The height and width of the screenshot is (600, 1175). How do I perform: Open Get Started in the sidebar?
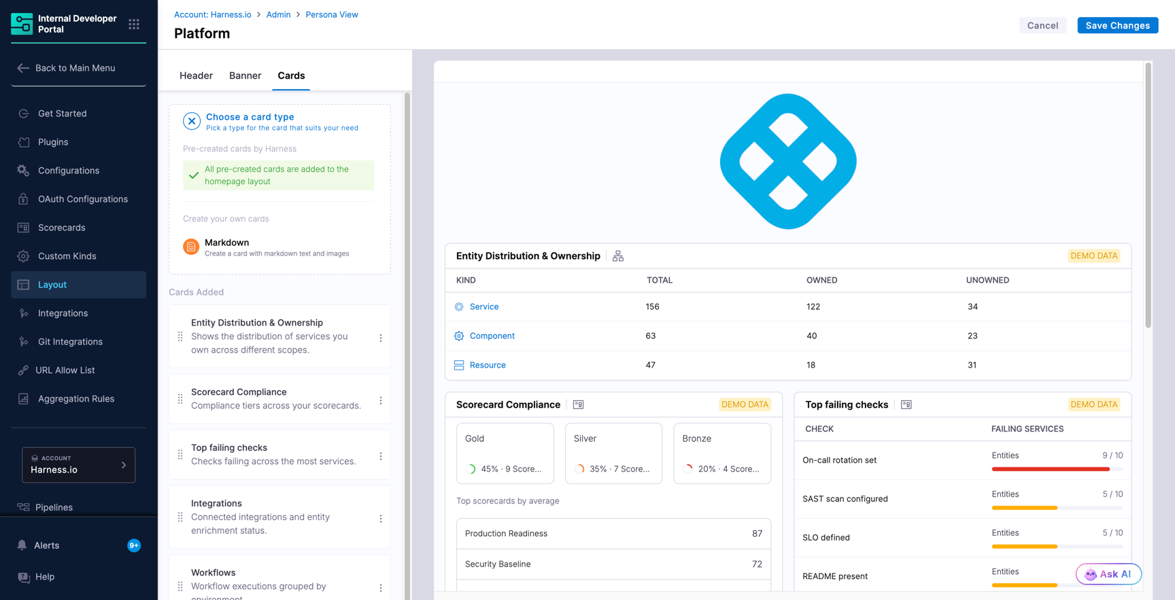pyautogui.click(x=78, y=113)
